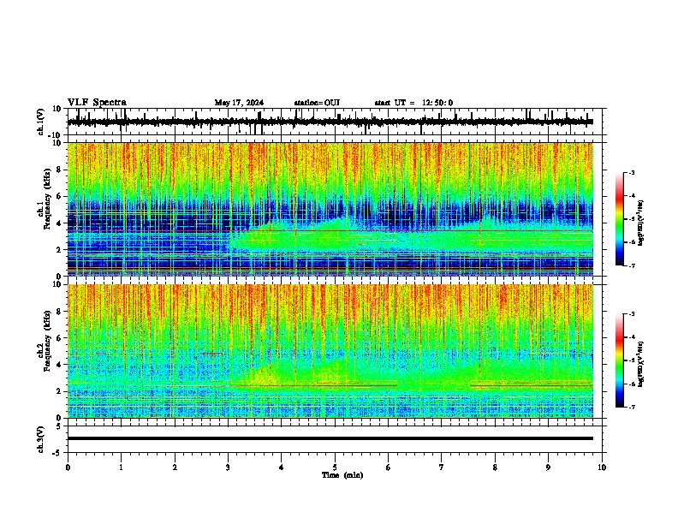Click time axis tick label "2"

[175, 467]
